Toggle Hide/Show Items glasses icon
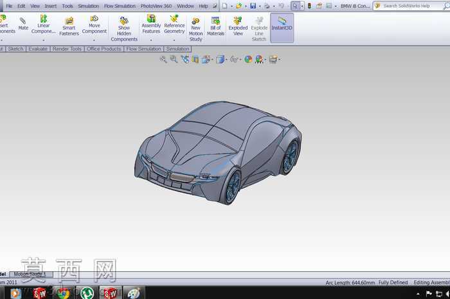Viewport: 450px width, 299px height. [x=234, y=59]
